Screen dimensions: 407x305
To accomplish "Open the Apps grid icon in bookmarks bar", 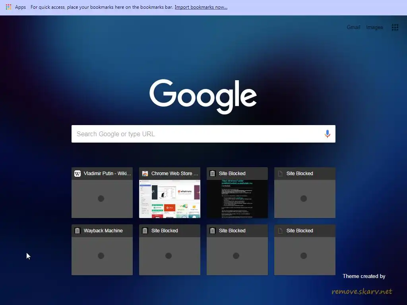I will coord(9,7).
